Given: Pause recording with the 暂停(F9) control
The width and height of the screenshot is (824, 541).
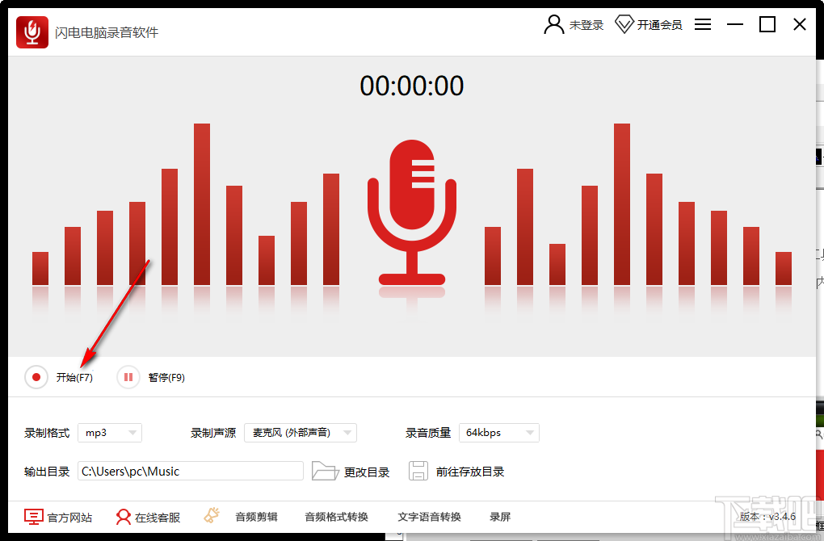Looking at the screenshot, I should coord(128,376).
